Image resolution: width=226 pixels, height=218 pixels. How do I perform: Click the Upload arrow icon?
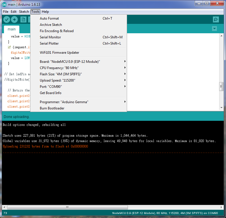click(14, 19)
